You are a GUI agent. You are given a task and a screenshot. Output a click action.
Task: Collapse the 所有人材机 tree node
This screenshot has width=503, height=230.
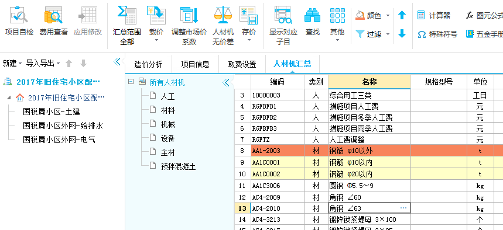(131, 82)
